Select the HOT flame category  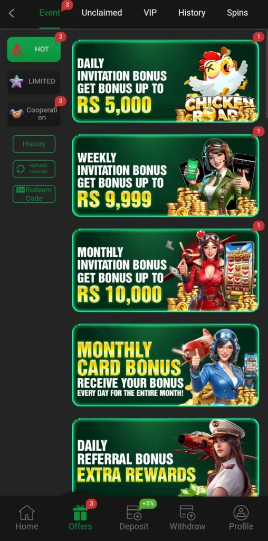34,49
